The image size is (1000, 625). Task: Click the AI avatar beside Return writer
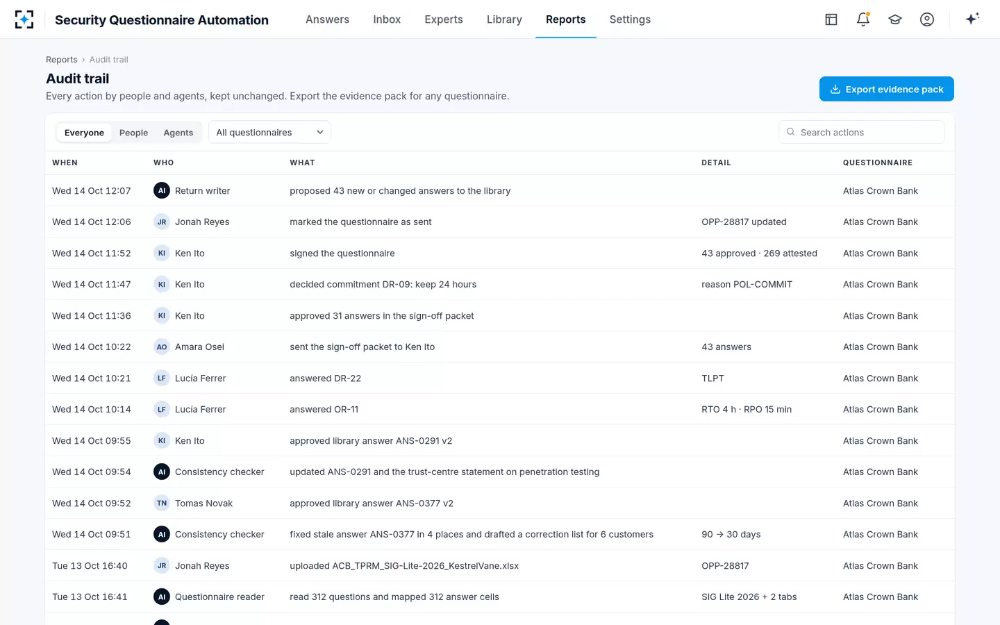coord(162,190)
